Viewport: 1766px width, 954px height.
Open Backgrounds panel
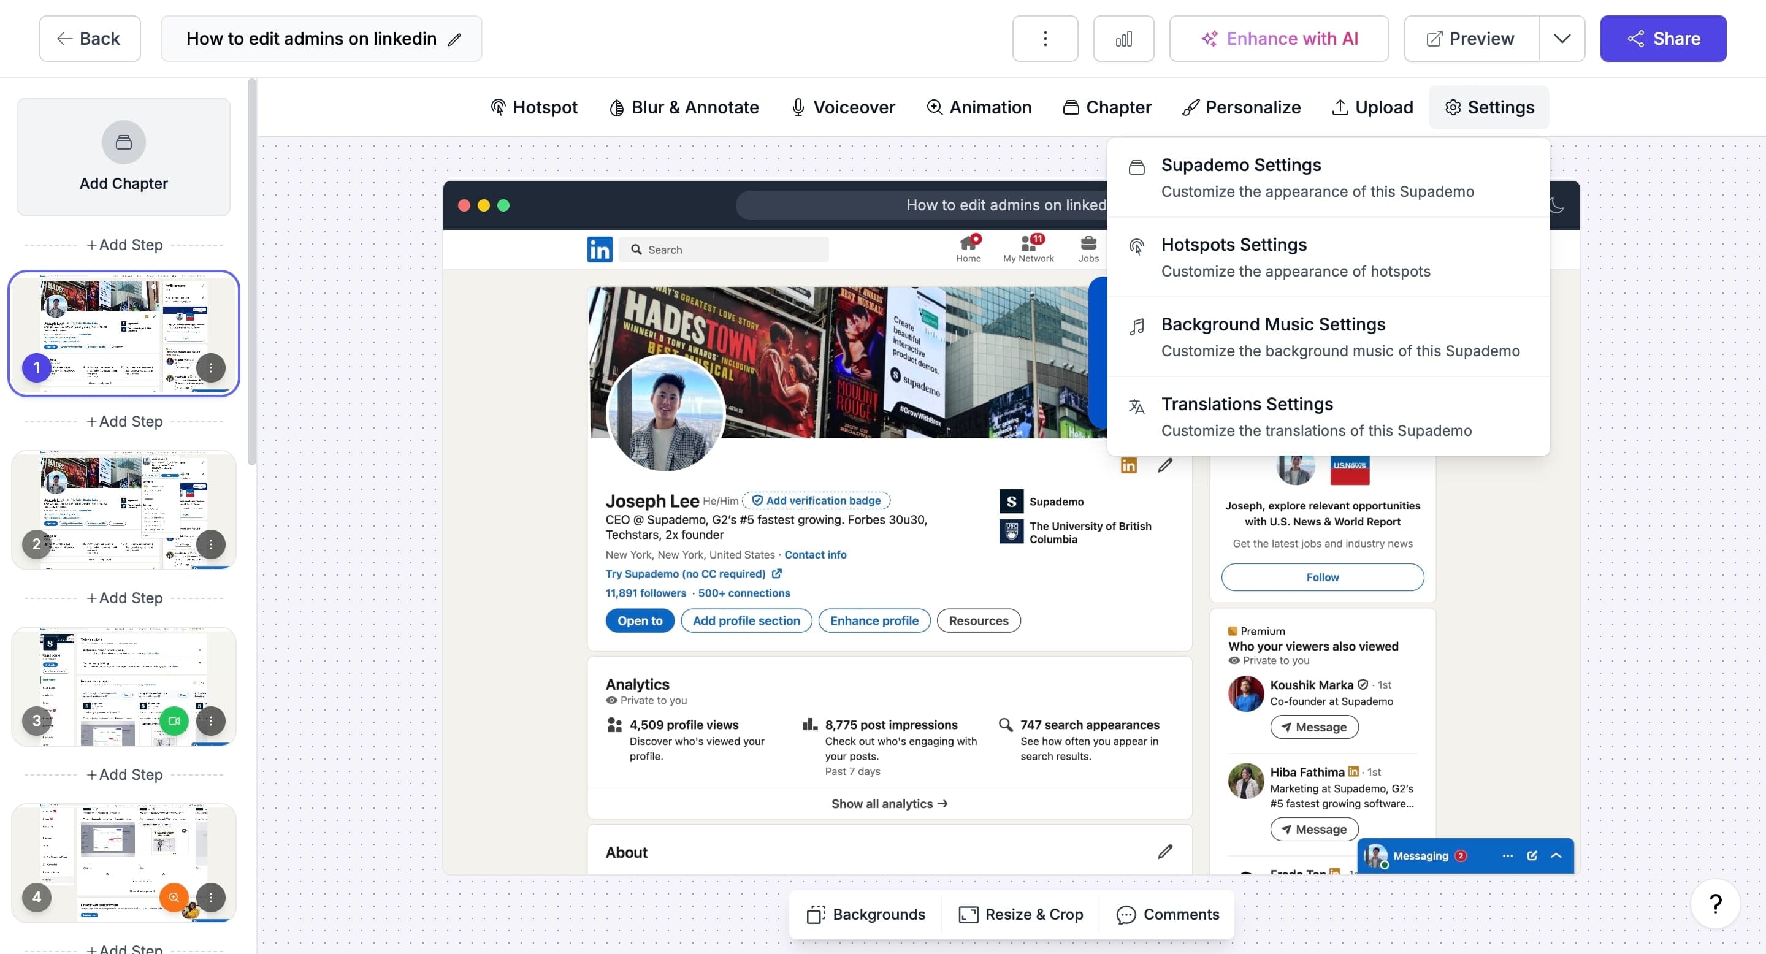pyautogui.click(x=866, y=914)
